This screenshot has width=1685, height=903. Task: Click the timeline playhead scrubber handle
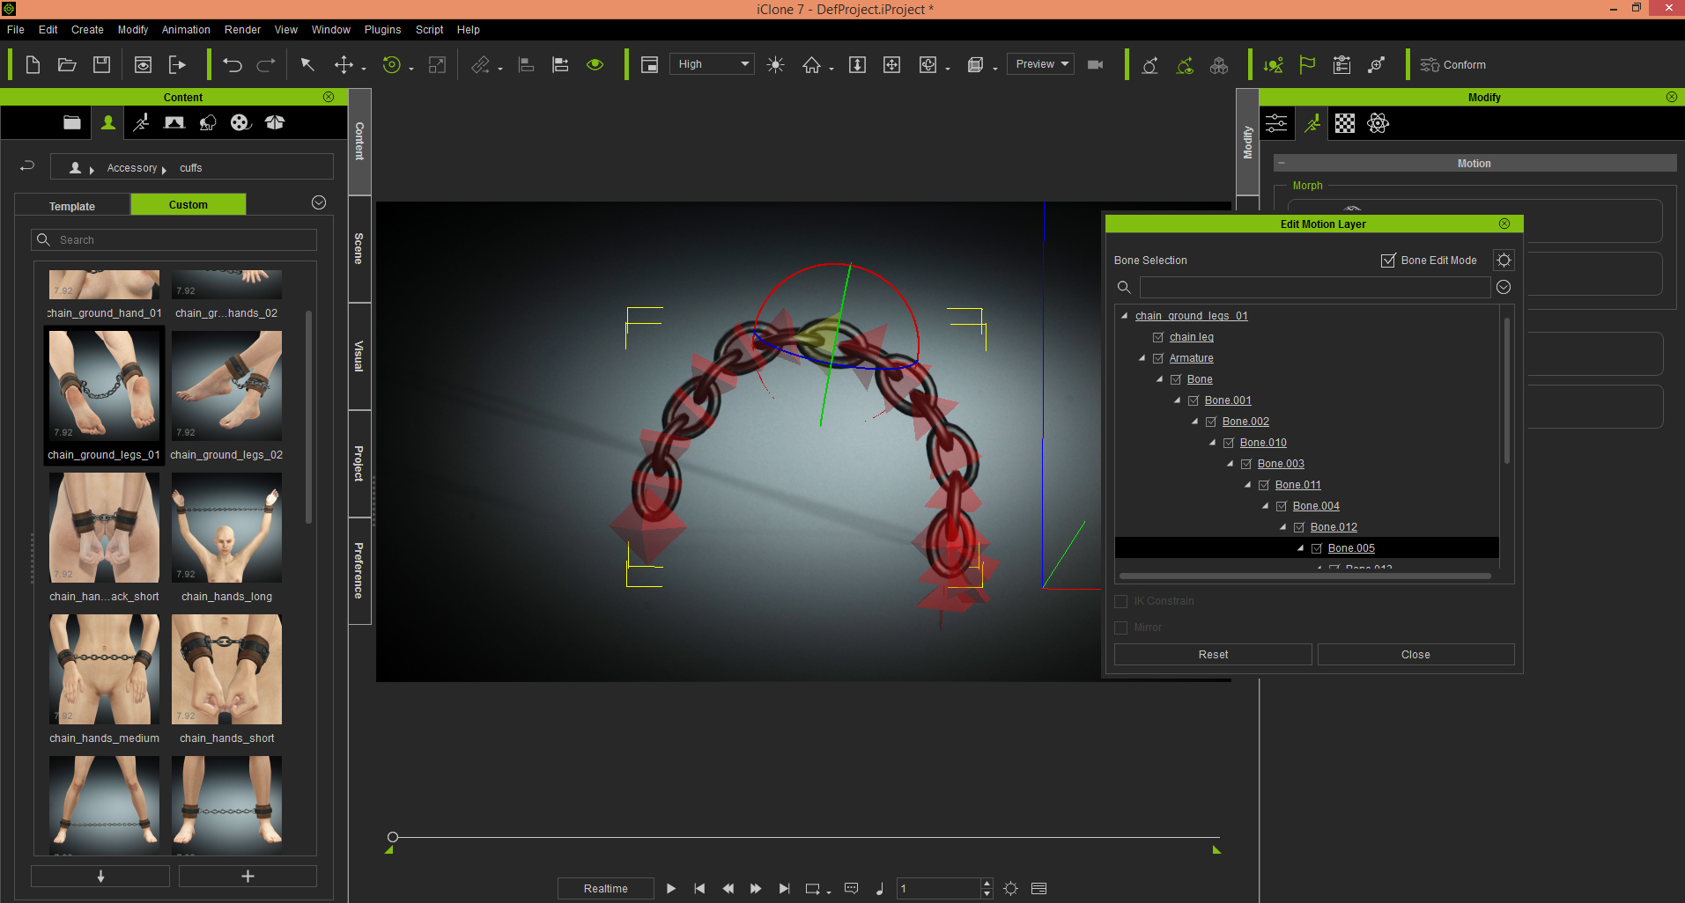click(393, 837)
